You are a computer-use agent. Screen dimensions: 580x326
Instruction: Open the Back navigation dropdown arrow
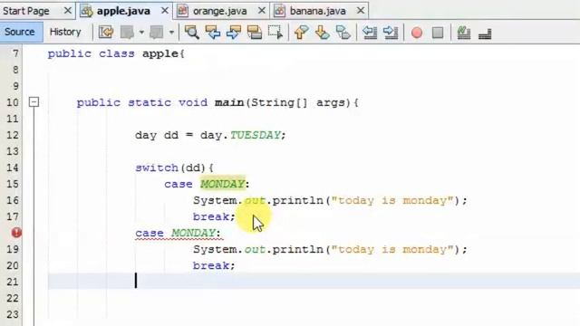click(141, 33)
